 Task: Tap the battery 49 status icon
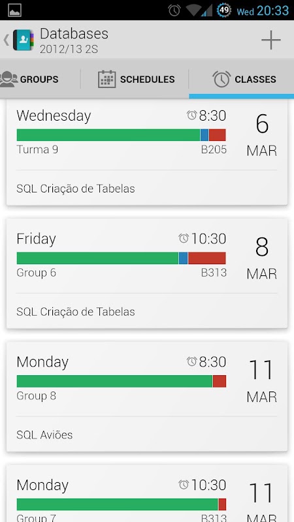[224, 10]
